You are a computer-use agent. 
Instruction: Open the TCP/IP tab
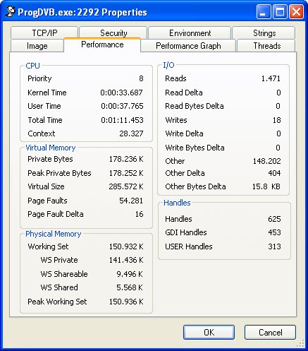tap(44, 32)
